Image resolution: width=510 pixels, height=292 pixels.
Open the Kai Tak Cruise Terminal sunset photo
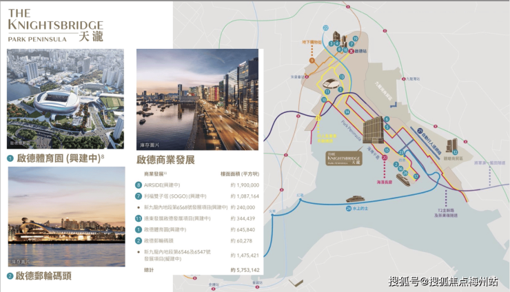(67, 216)
